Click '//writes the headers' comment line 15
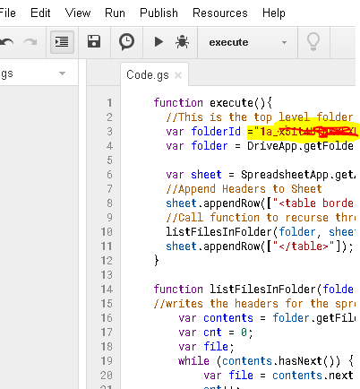 point(253,304)
